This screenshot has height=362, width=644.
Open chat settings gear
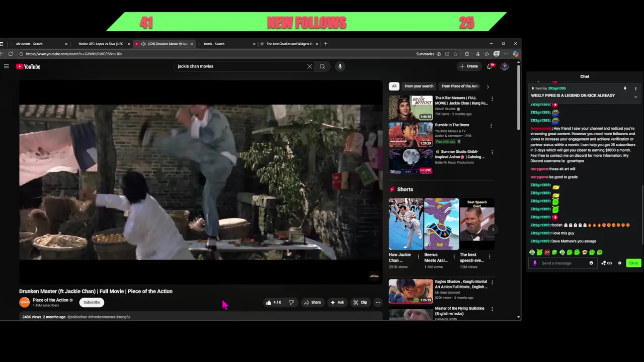tap(620, 263)
